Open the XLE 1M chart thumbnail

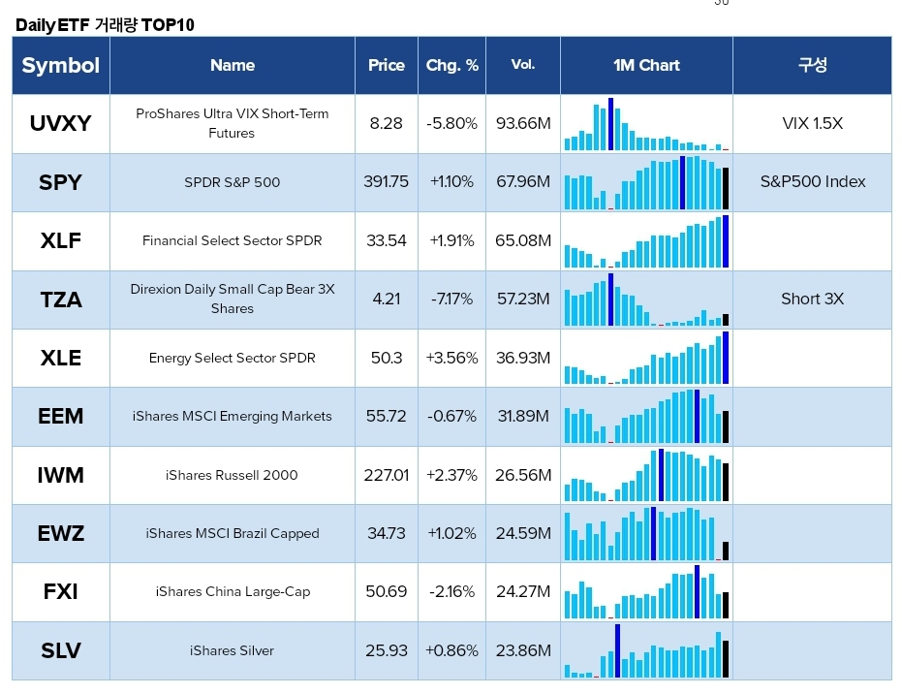coord(646,358)
